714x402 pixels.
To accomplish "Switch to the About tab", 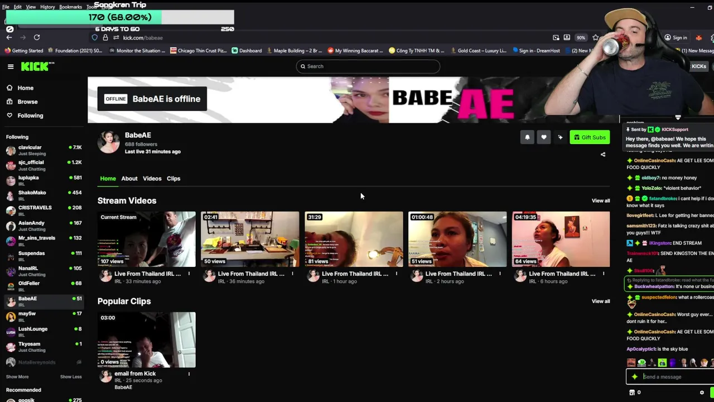I will (129, 179).
